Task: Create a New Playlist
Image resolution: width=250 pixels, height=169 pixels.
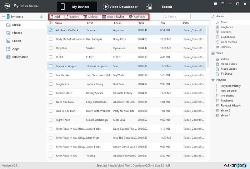Action: (x=113, y=16)
